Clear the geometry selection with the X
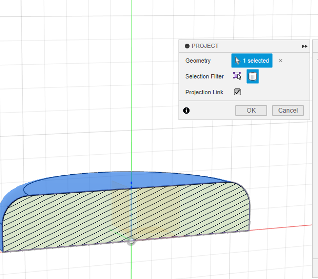This screenshot has height=279, width=318. [281, 61]
